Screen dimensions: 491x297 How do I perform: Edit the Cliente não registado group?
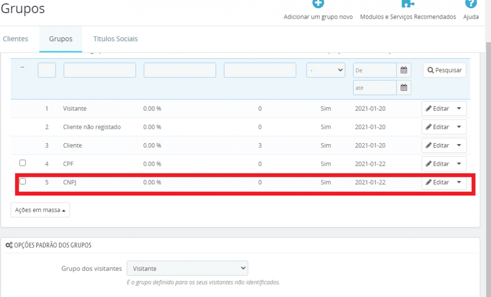click(x=437, y=127)
